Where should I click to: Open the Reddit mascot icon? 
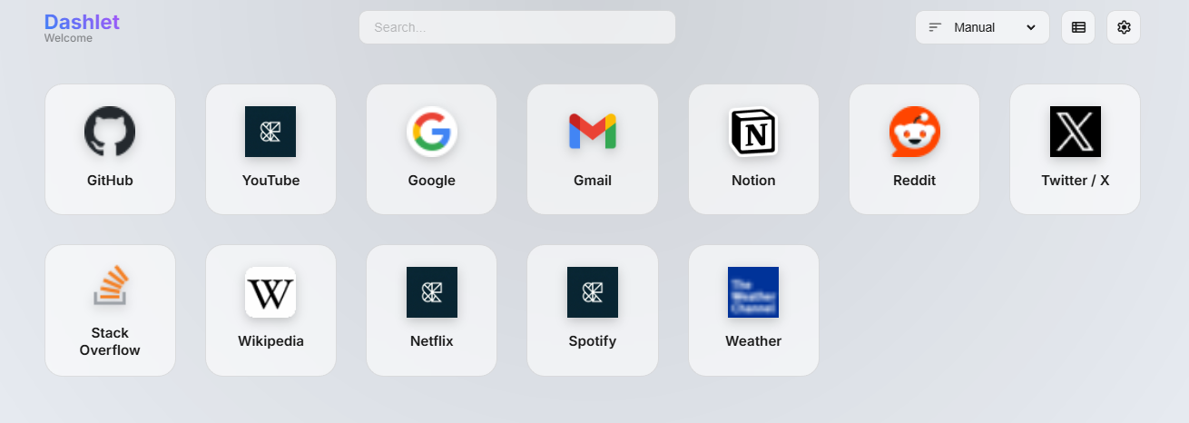click(914, 132)
